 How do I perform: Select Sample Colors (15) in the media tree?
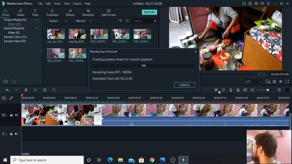(x=15, y=37)
